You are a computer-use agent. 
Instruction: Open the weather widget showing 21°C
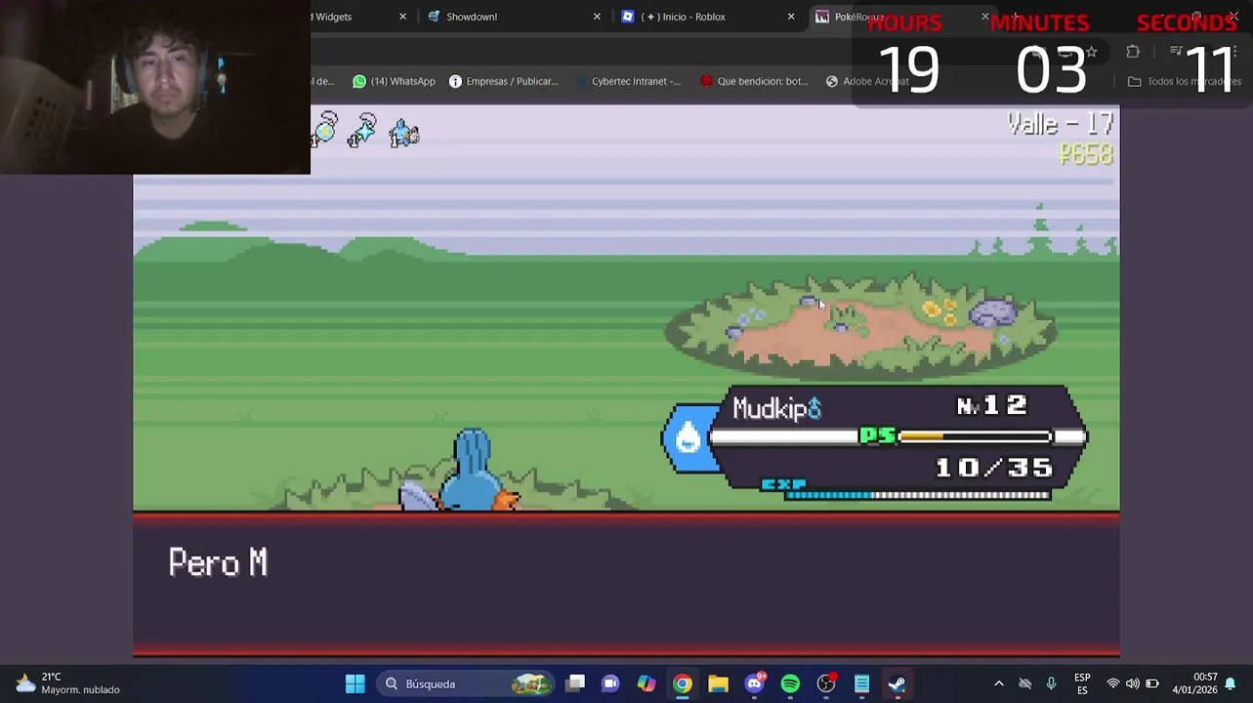coord(68,683)
